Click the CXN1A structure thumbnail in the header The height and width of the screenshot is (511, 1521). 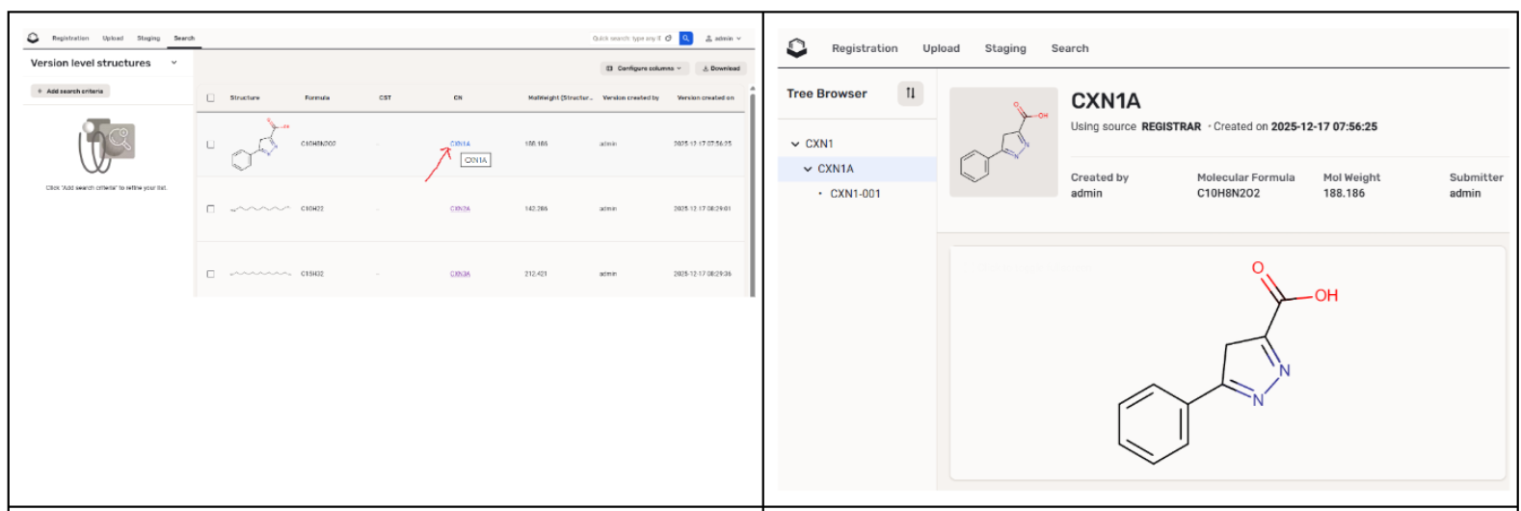1003,143
